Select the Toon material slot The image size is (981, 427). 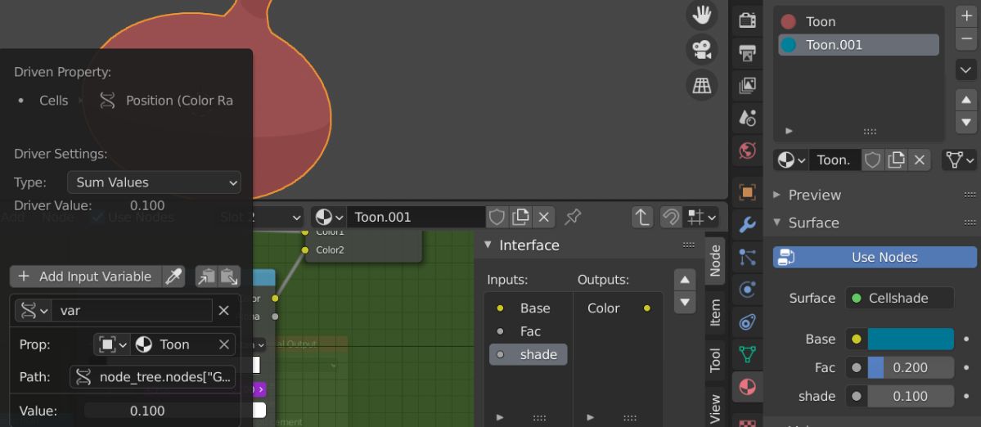click(858, 22)
